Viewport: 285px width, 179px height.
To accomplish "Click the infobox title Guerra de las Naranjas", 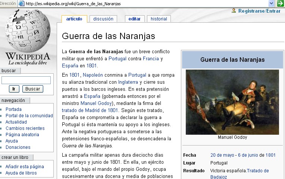I will point(232,60).
